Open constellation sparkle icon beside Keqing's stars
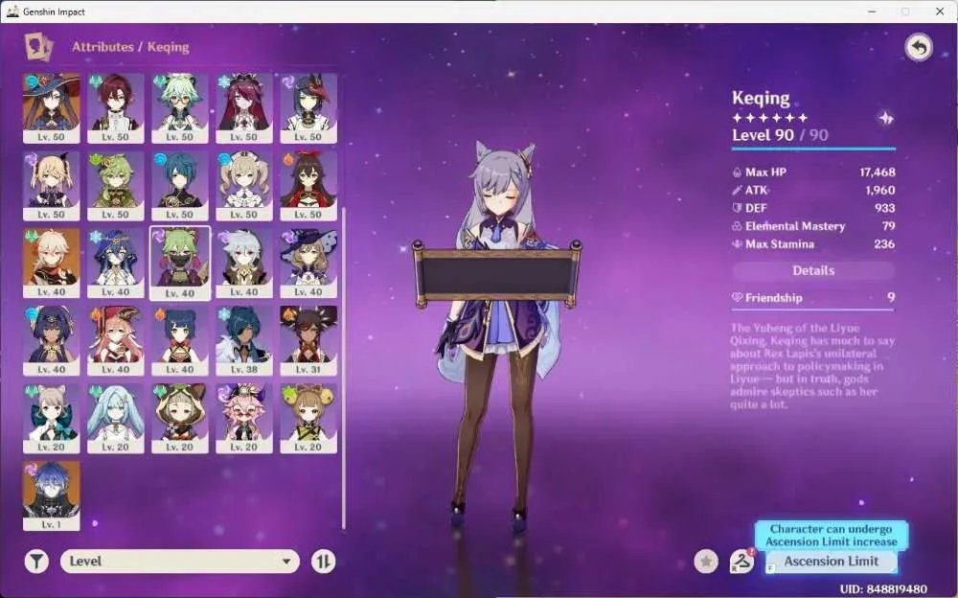The height and width of the screenshot is (598, 958). point(886,118)
